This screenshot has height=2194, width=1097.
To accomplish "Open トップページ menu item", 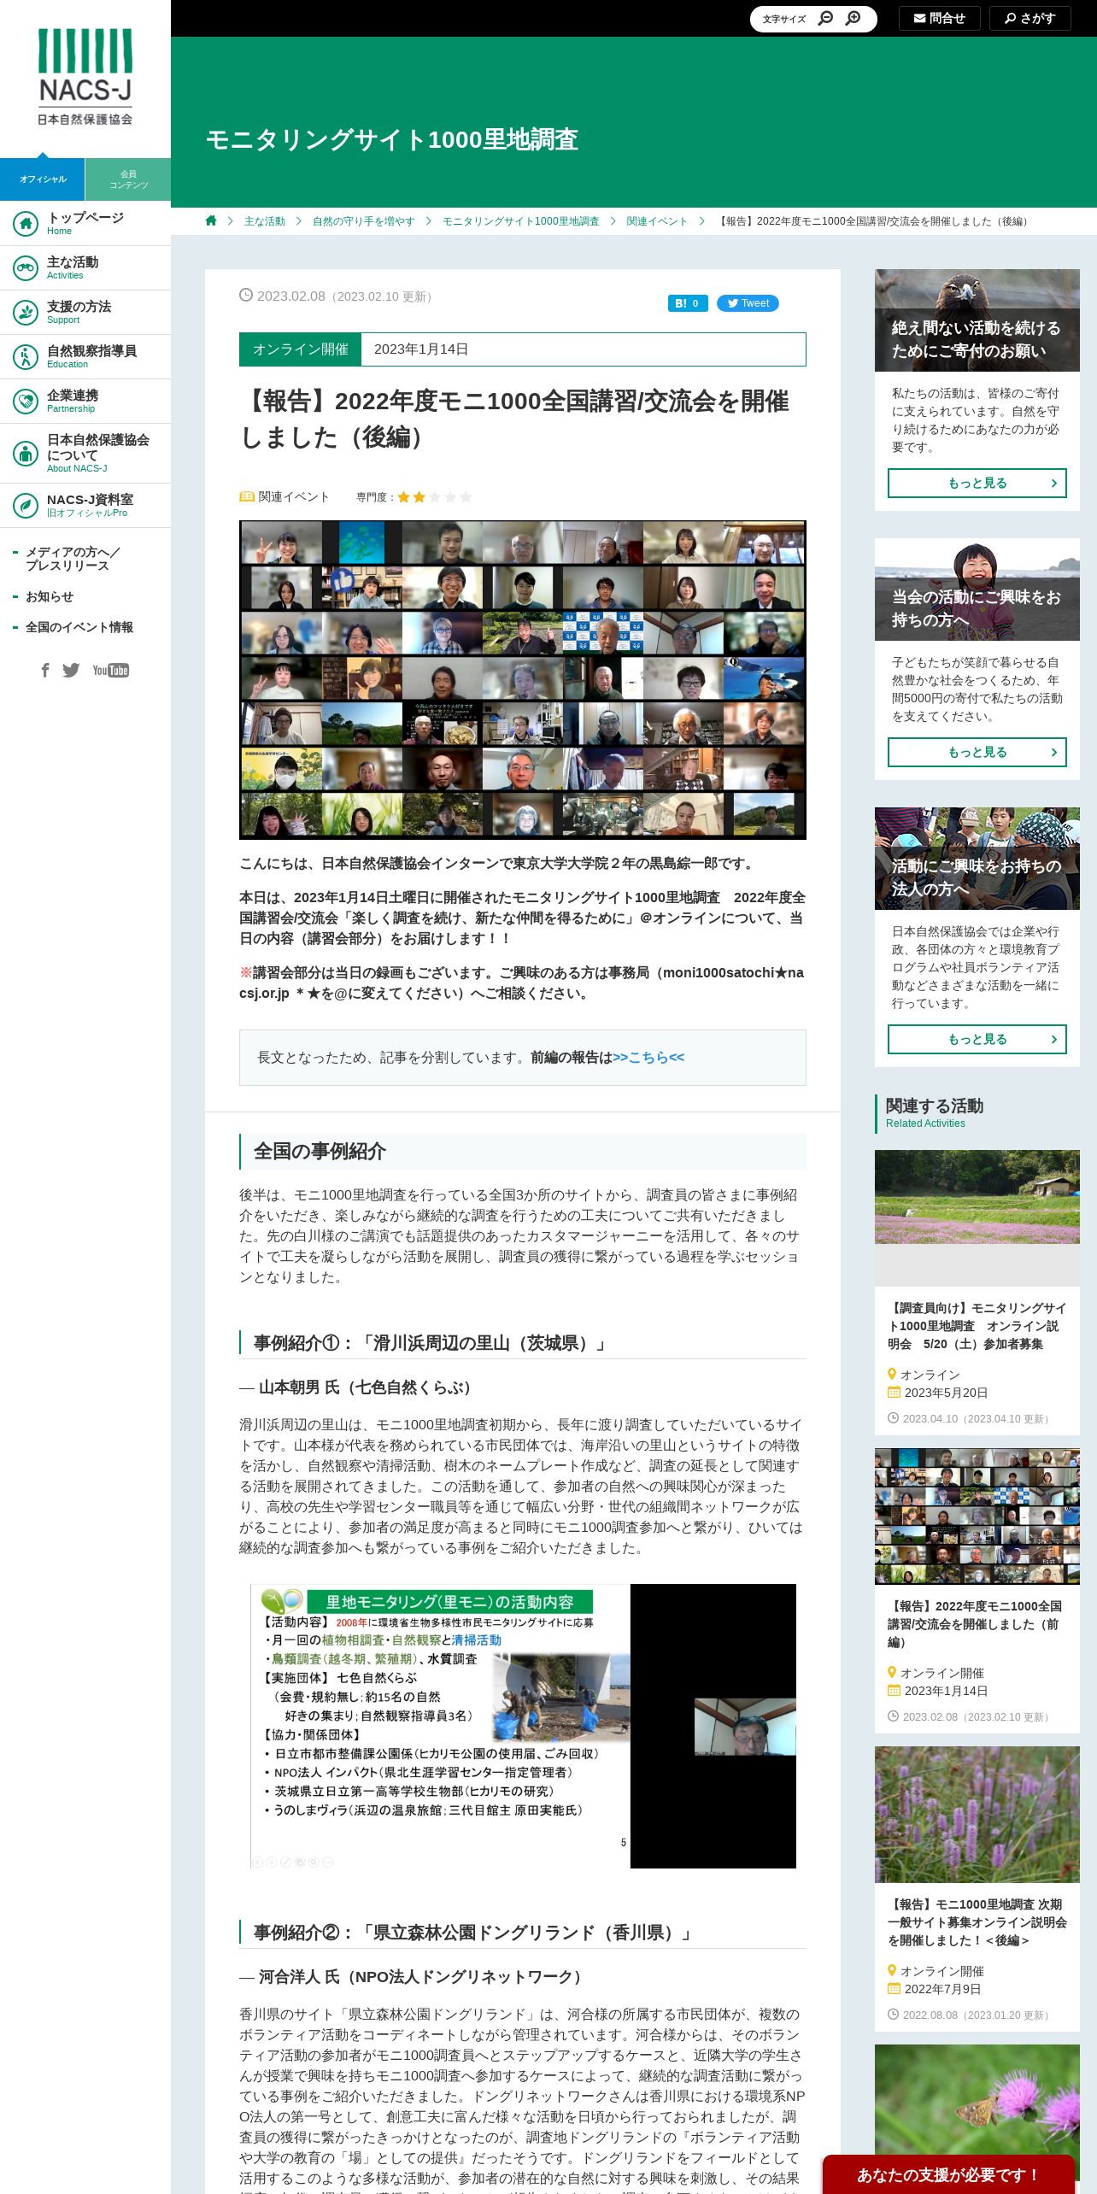I will (x=85, y=224).
